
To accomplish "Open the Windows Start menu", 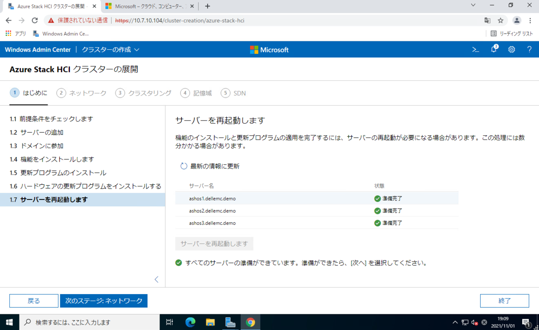I will [x=9, y=322].
